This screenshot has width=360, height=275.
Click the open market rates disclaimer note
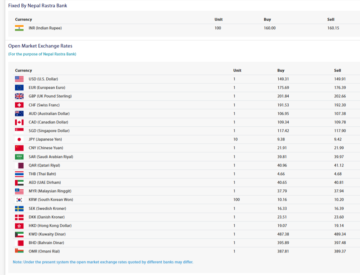(103, 262)
